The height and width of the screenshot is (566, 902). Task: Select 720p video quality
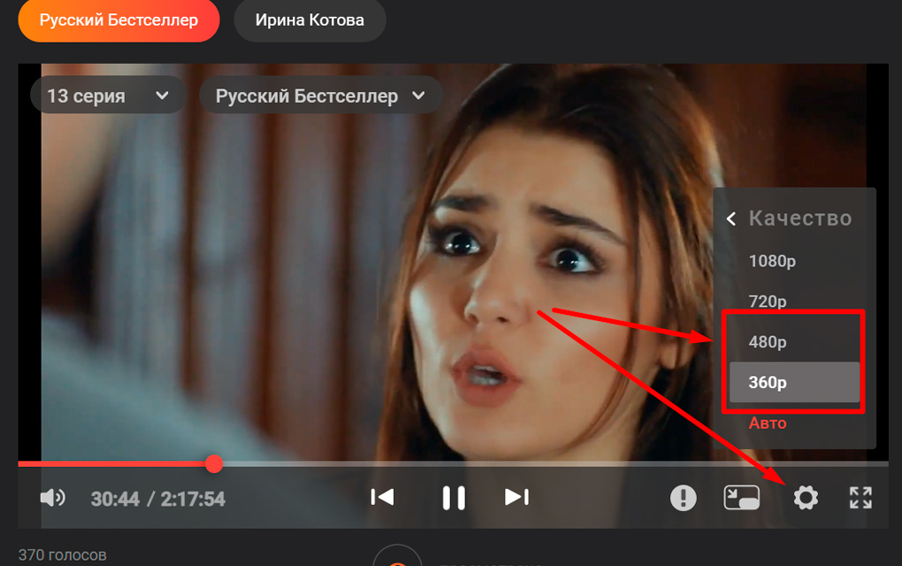point(767,302)
